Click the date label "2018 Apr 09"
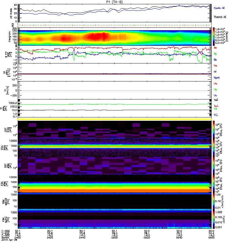This screenshot has height=244, width=229. point(9,240)
